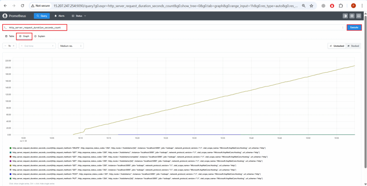
Task: Reload the page with the refresh icon
Action: point(23,6)
